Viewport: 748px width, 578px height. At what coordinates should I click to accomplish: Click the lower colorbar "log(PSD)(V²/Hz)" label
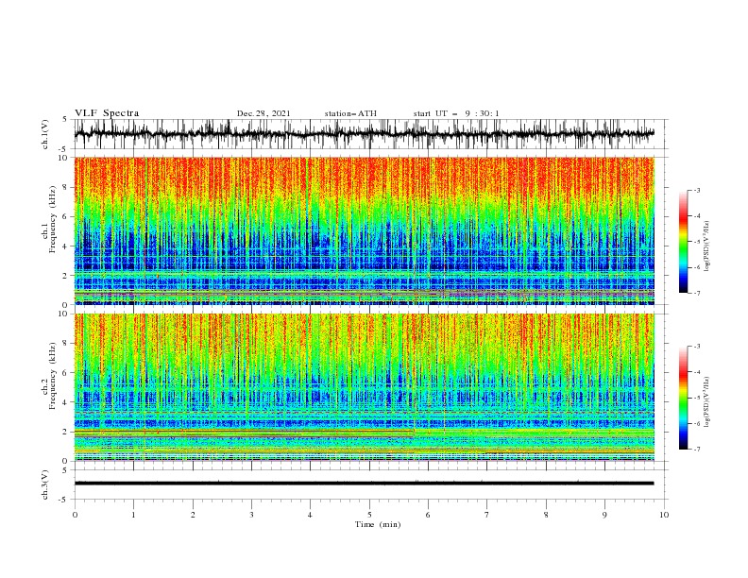click(x=706, y=401)
